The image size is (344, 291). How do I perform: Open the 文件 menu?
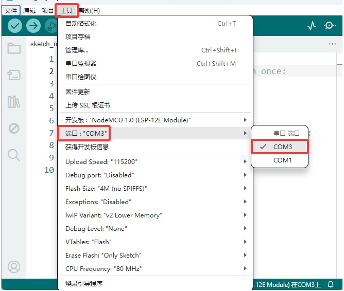coord(11,10)
